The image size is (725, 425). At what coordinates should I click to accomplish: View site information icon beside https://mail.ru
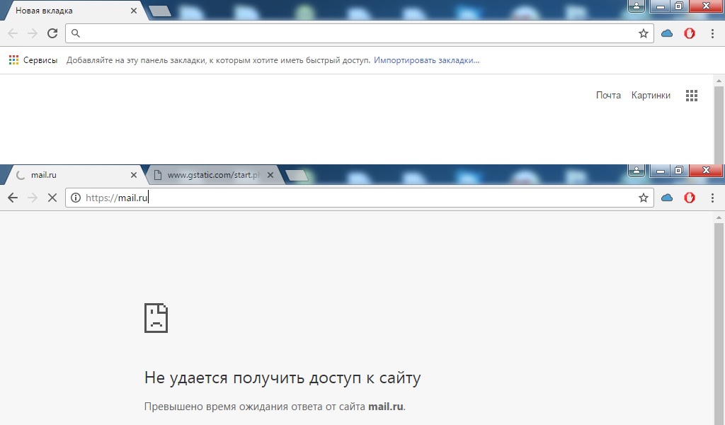(76, 198)
